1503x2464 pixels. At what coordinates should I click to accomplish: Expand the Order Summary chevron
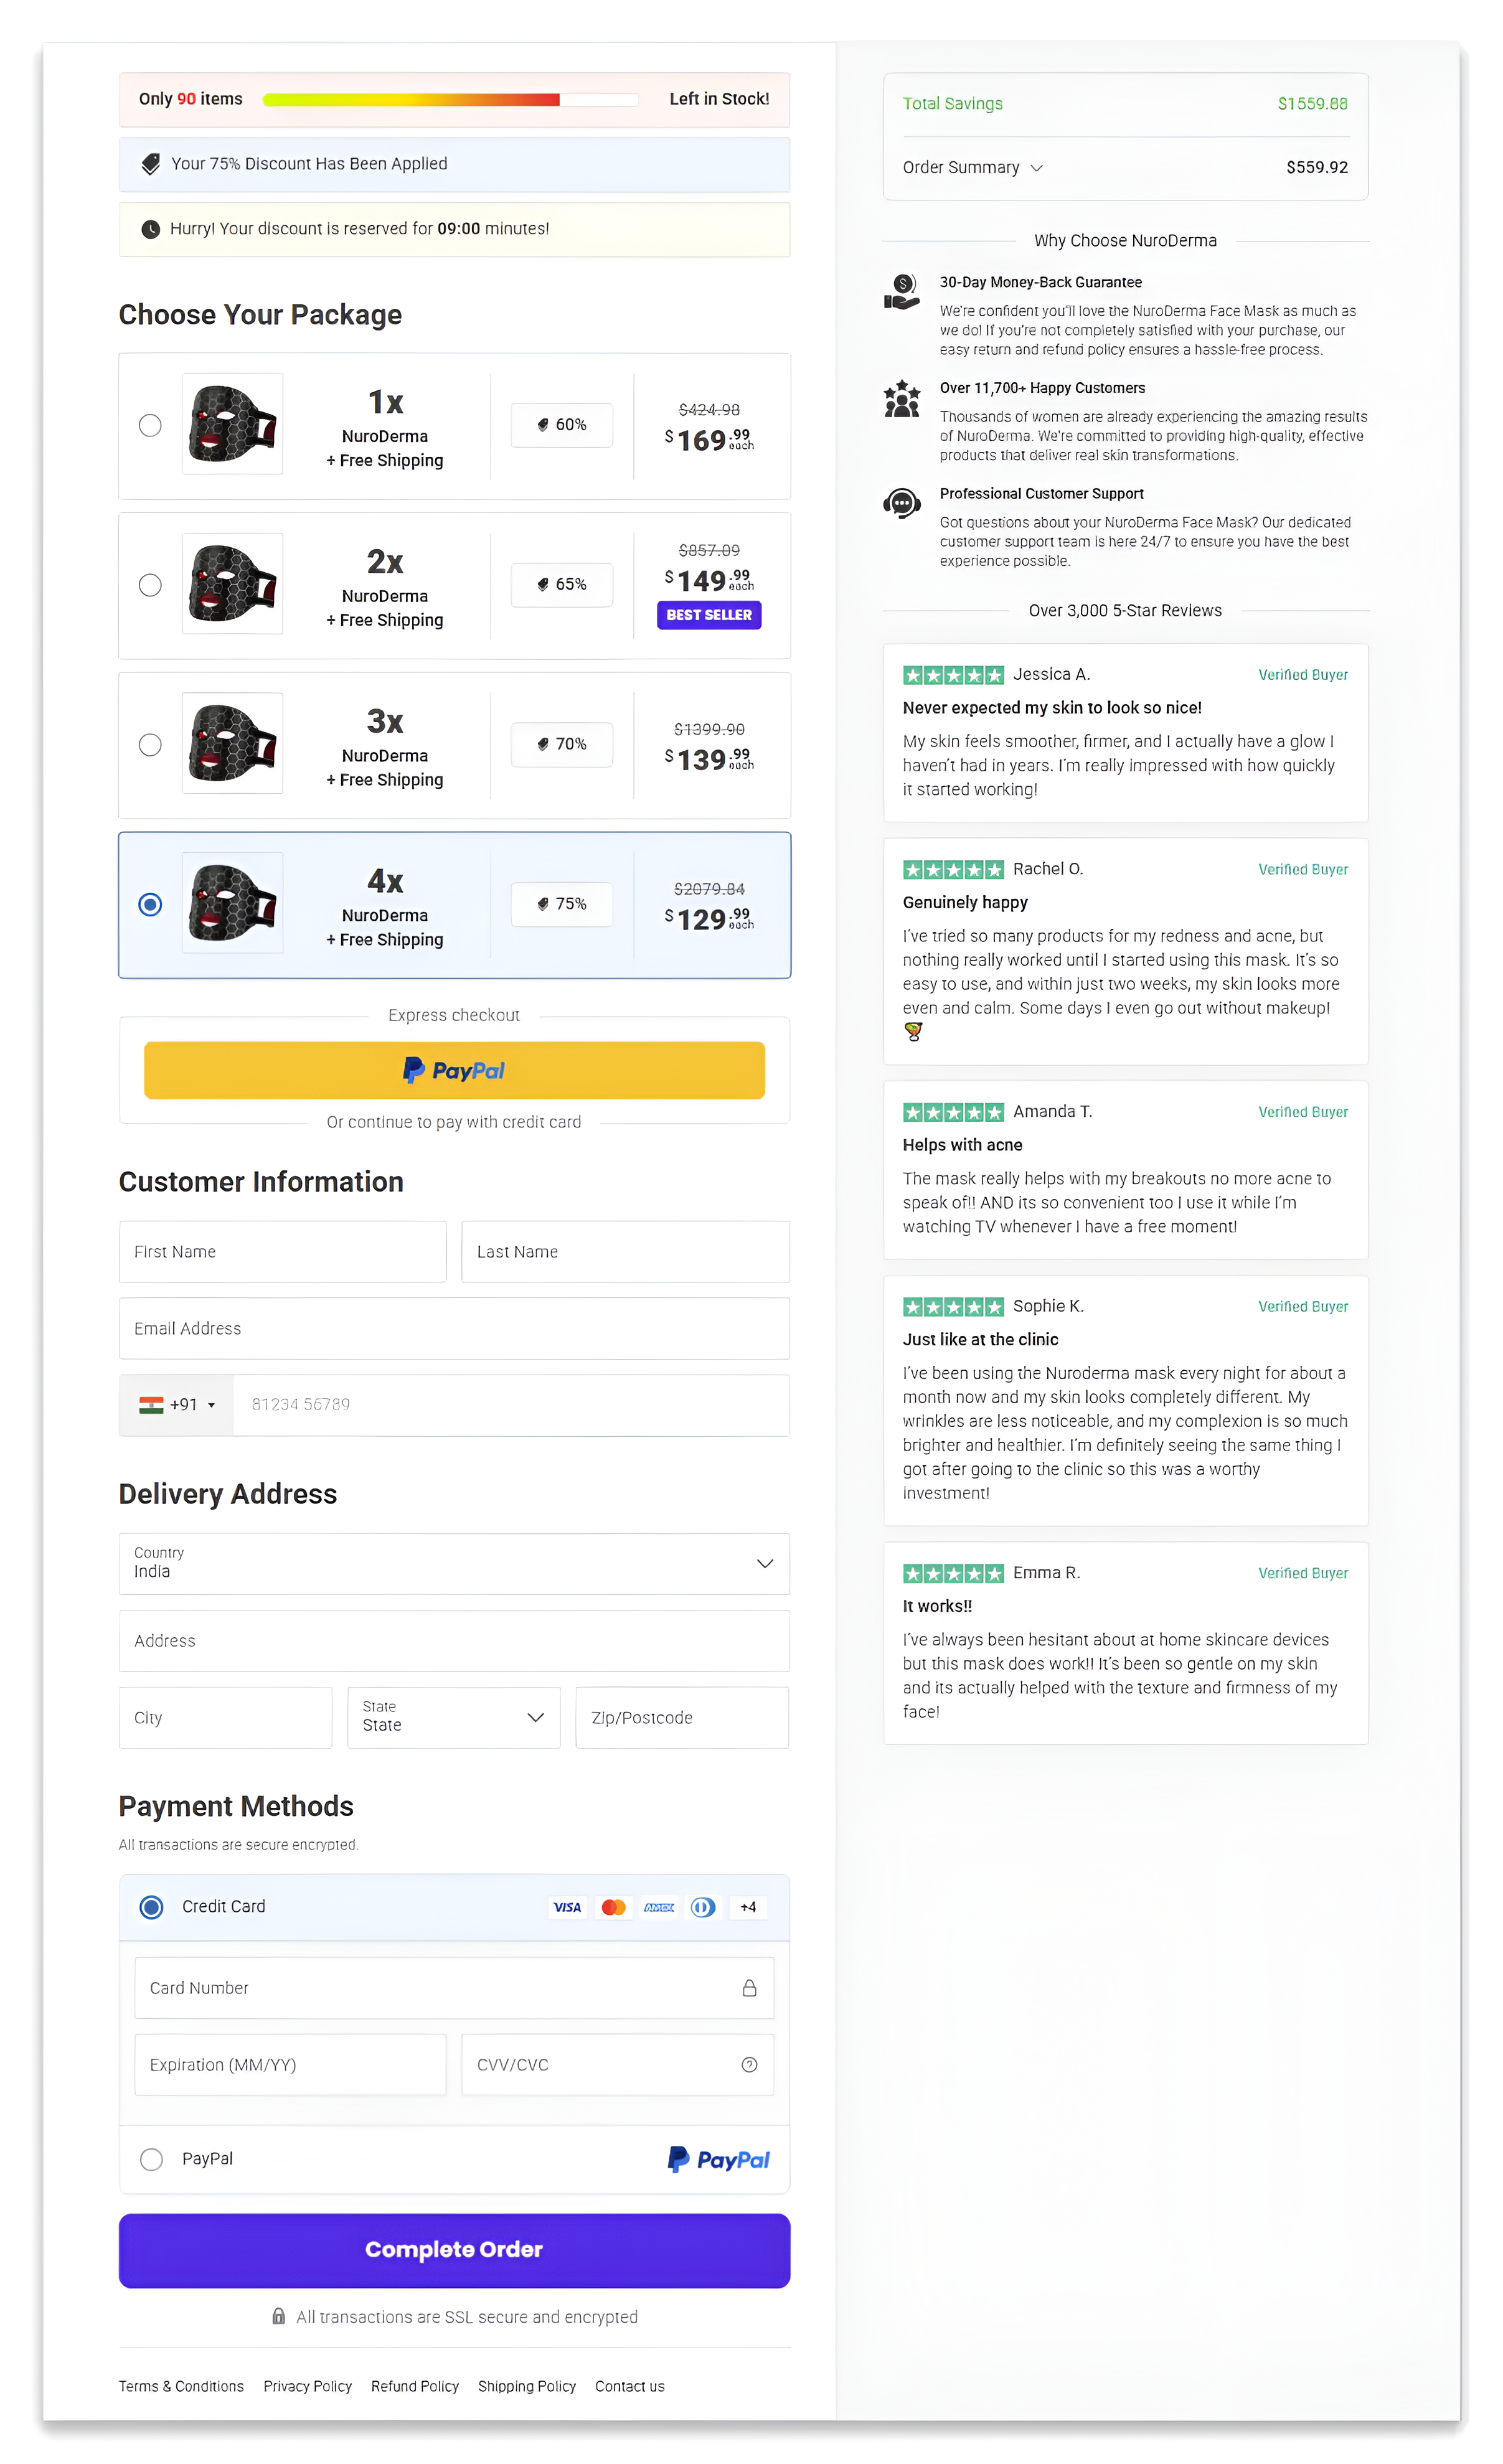1037,168
